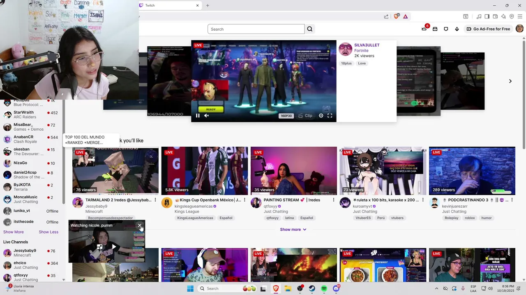Viewport: 526px width, 295px height.
Task: Select the 18plus tag
Action: pos(346,64)
